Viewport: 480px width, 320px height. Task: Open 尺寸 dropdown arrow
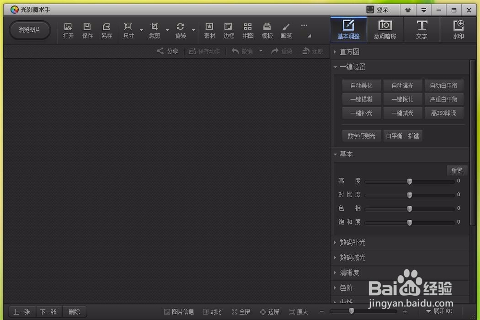(x=142, y=30)
